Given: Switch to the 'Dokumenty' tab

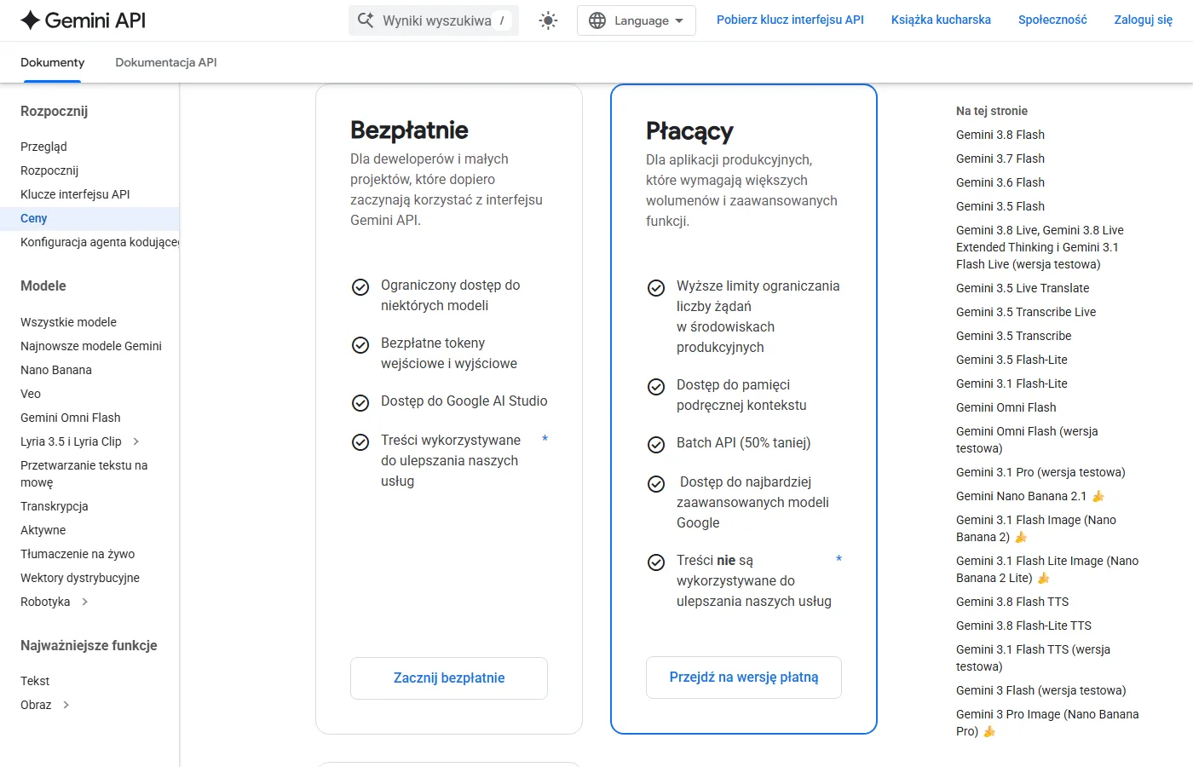Looking at the screenshot, I should tap(53, 62).
